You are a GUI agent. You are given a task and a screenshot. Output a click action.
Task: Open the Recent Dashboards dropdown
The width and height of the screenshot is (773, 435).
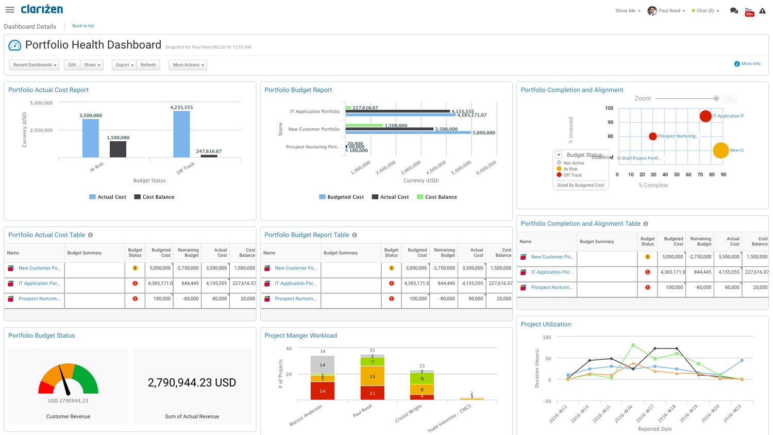[34, 65]
